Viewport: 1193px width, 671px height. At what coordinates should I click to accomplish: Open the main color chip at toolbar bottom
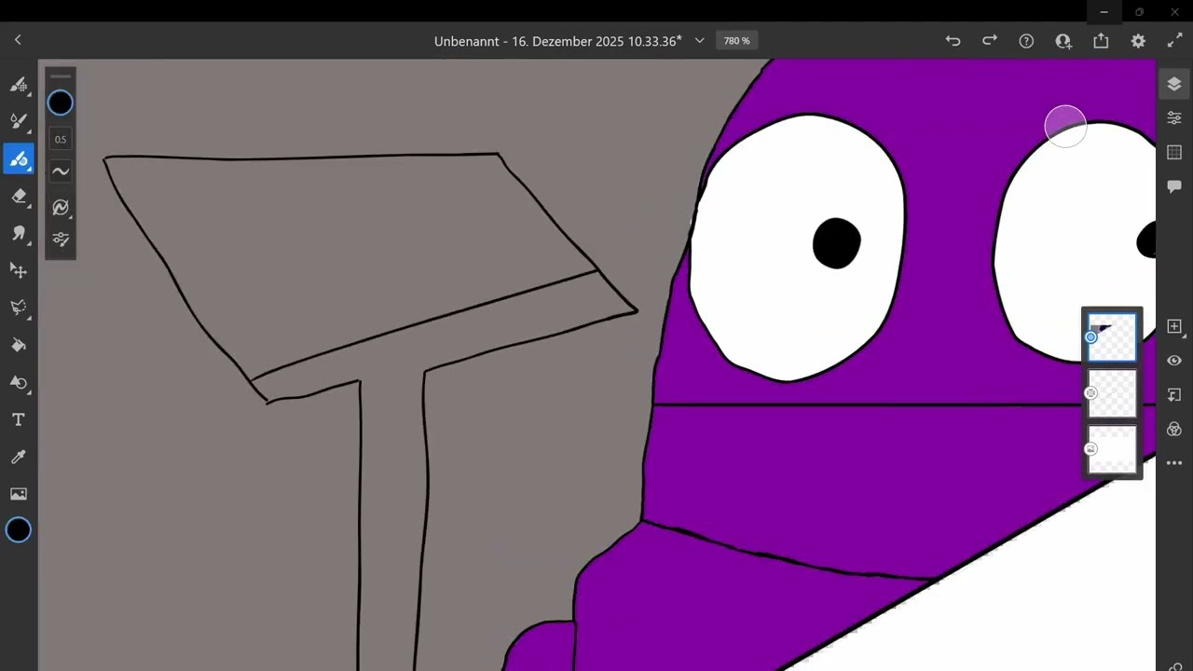click(19, 530)
